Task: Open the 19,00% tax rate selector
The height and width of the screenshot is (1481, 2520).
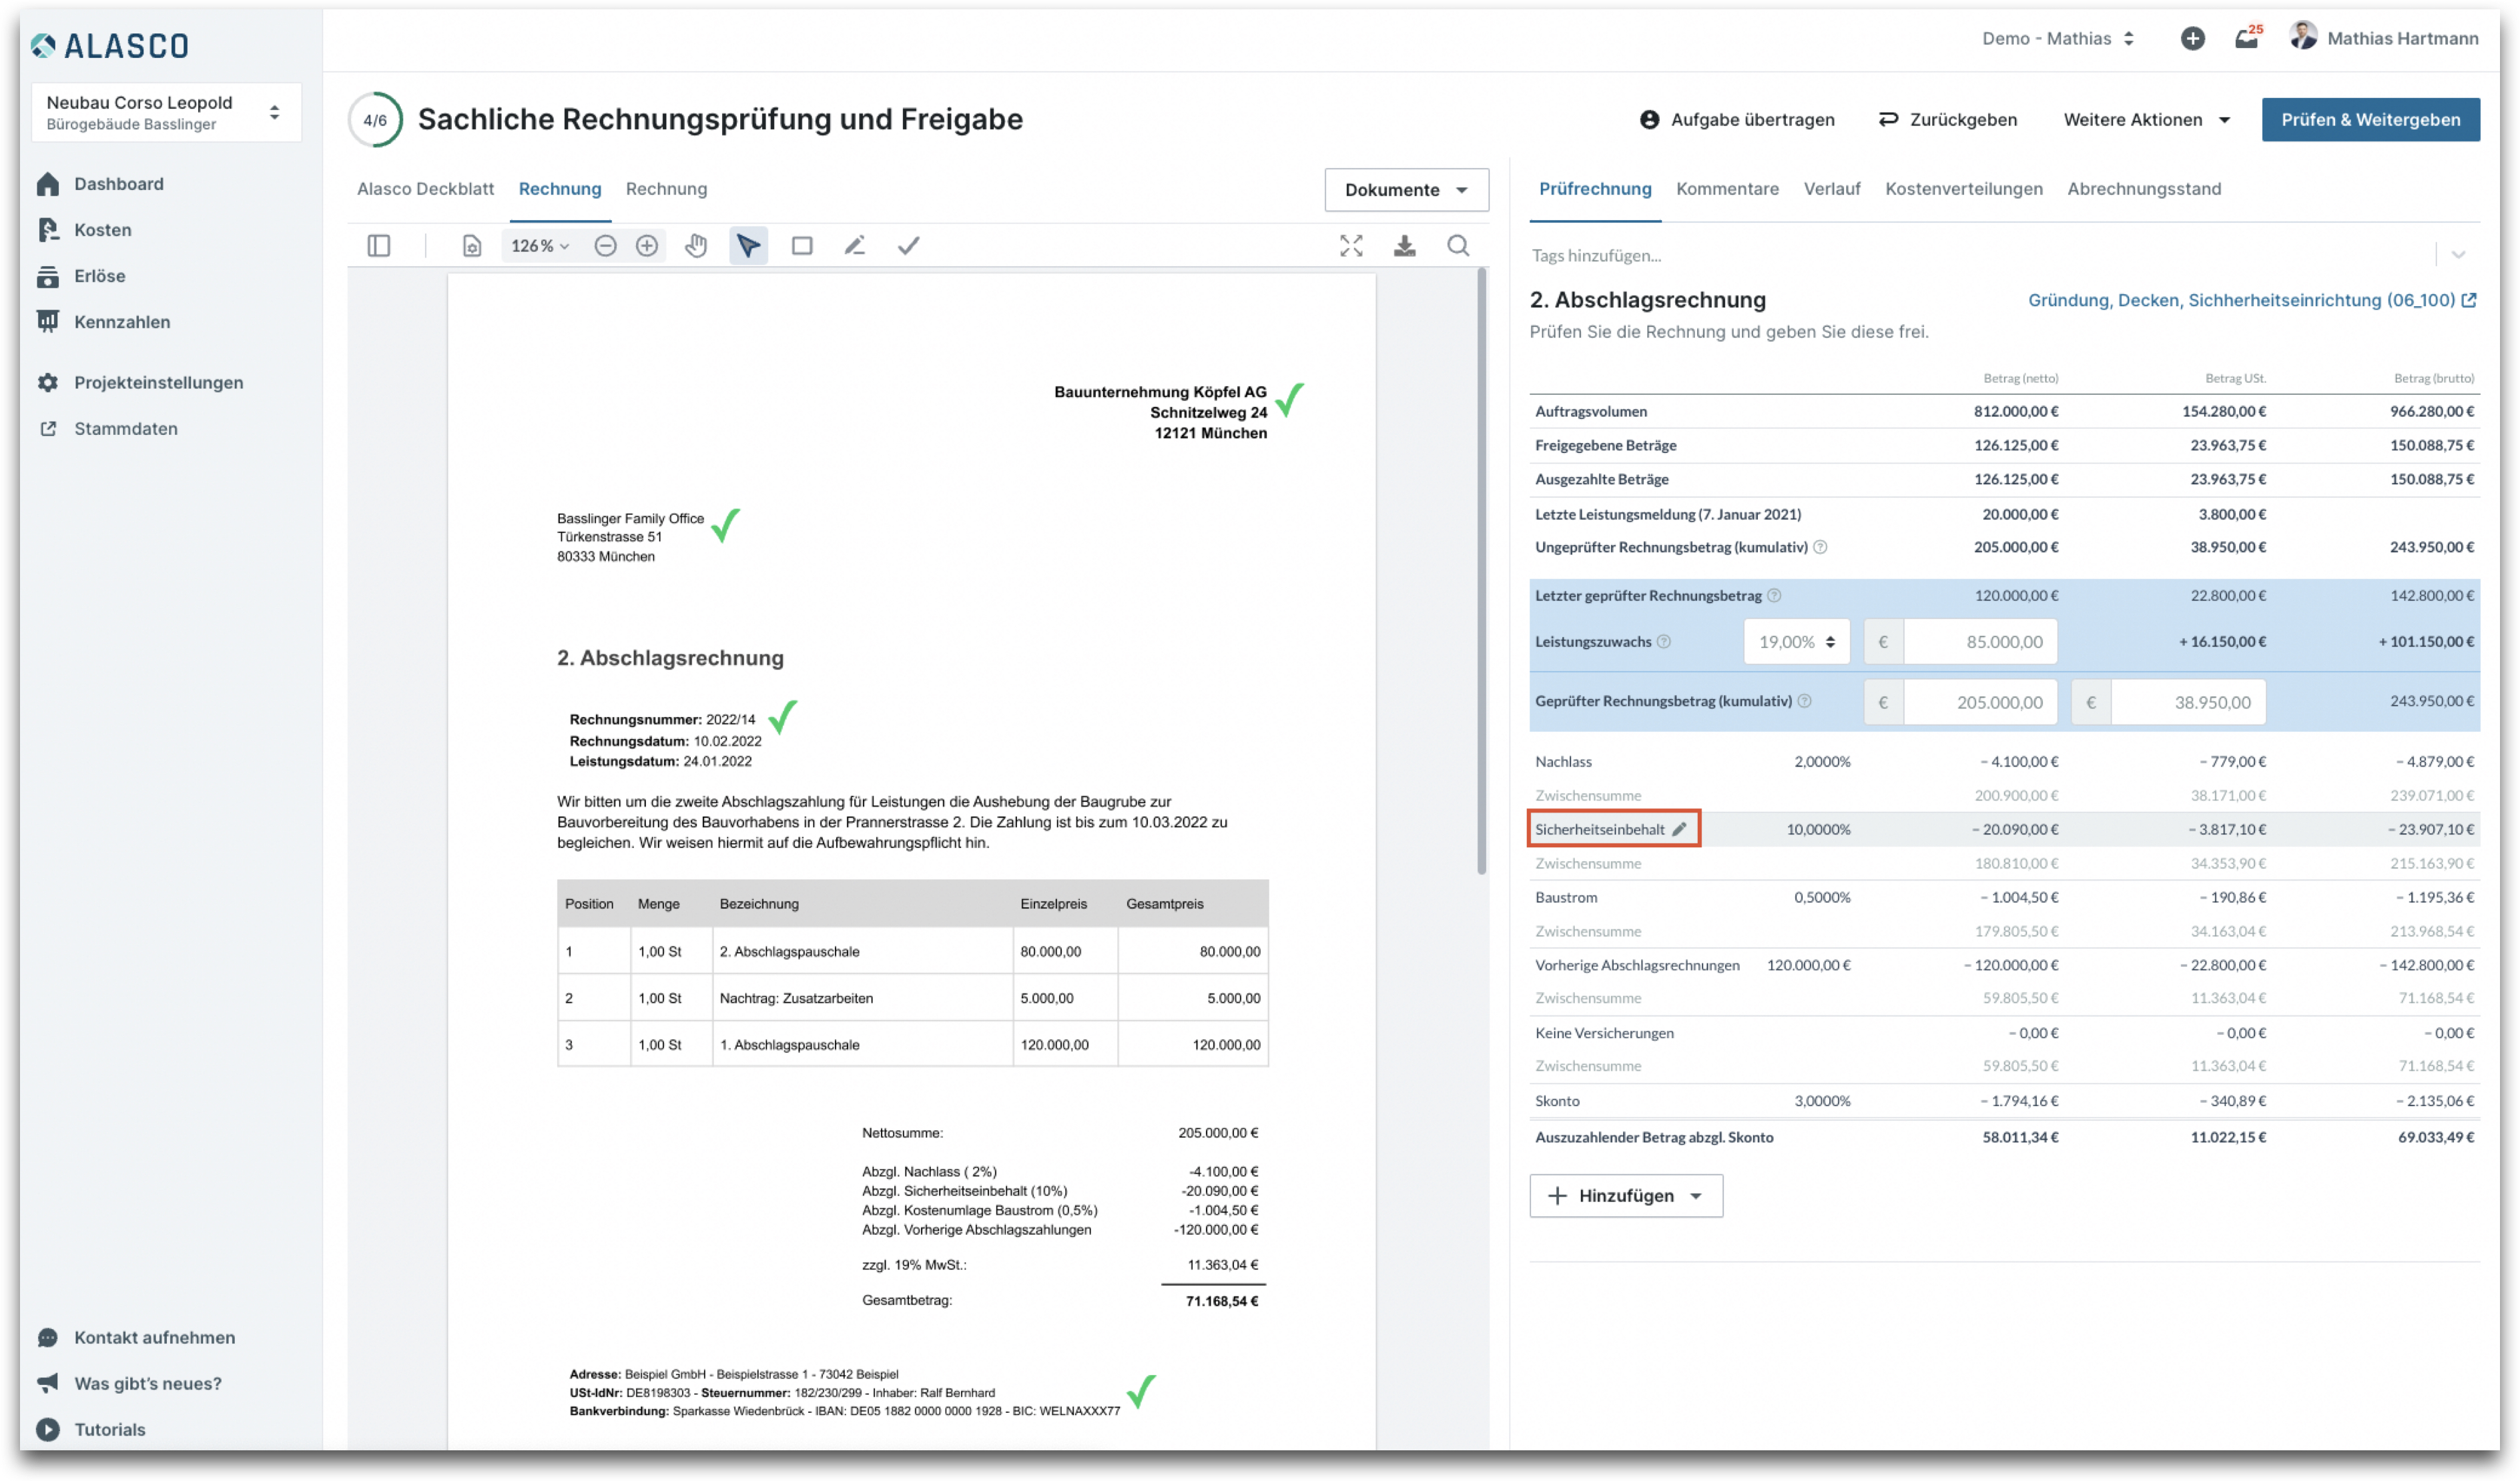Action: 1796,642
